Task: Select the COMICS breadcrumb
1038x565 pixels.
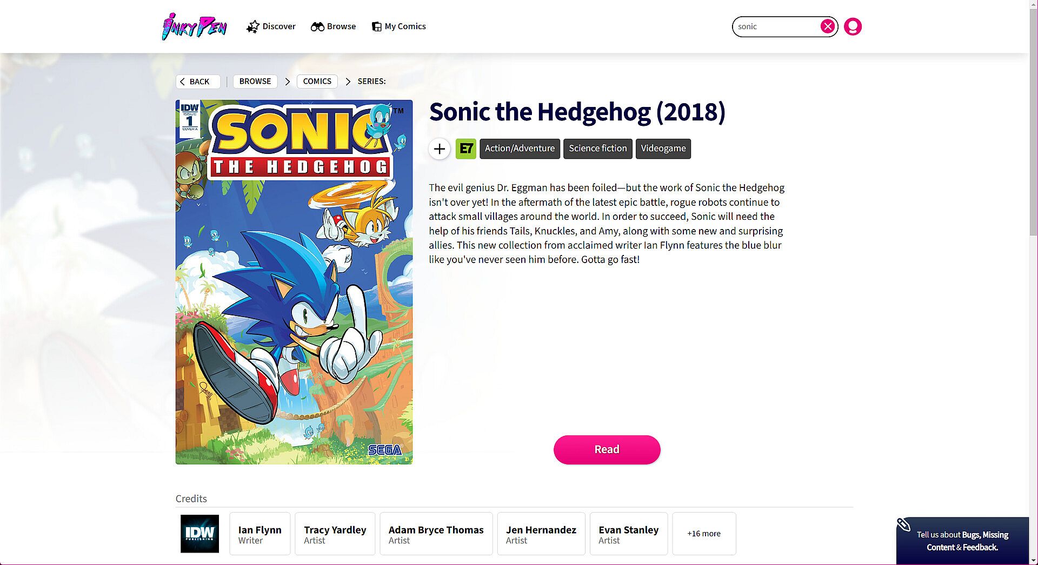Action: point(317,82)
